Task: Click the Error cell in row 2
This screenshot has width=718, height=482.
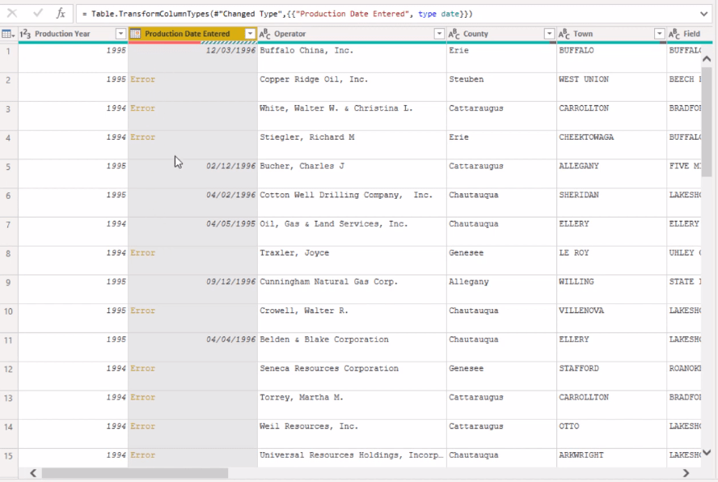Action: [x=192, y=87]
